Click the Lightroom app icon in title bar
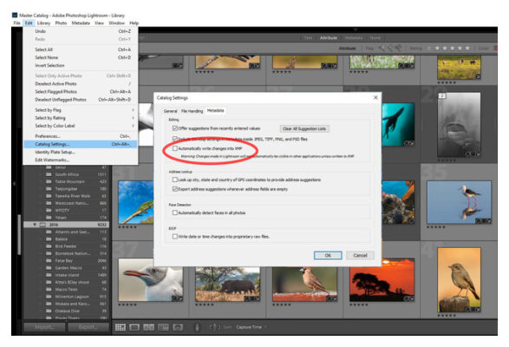The image size is (509, 347). click(x=15, y=15)
